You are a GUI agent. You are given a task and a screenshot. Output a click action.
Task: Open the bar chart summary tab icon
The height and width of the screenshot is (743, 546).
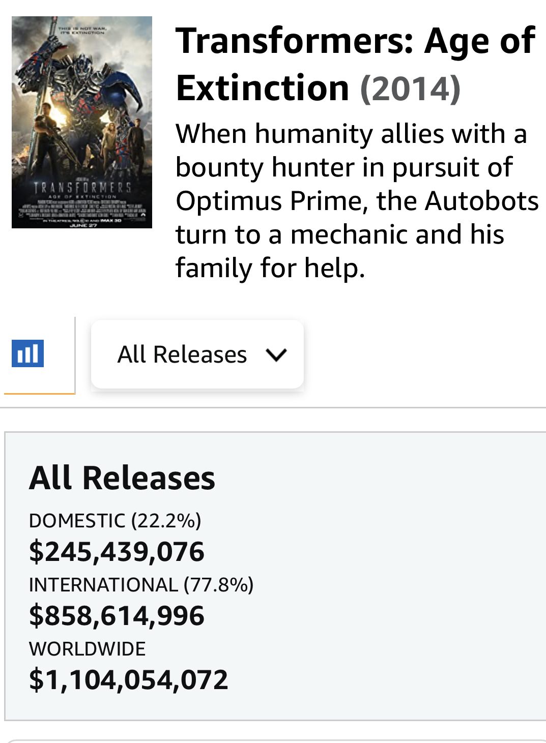27,353
